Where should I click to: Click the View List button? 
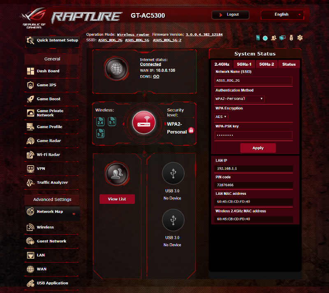[117, 199]
